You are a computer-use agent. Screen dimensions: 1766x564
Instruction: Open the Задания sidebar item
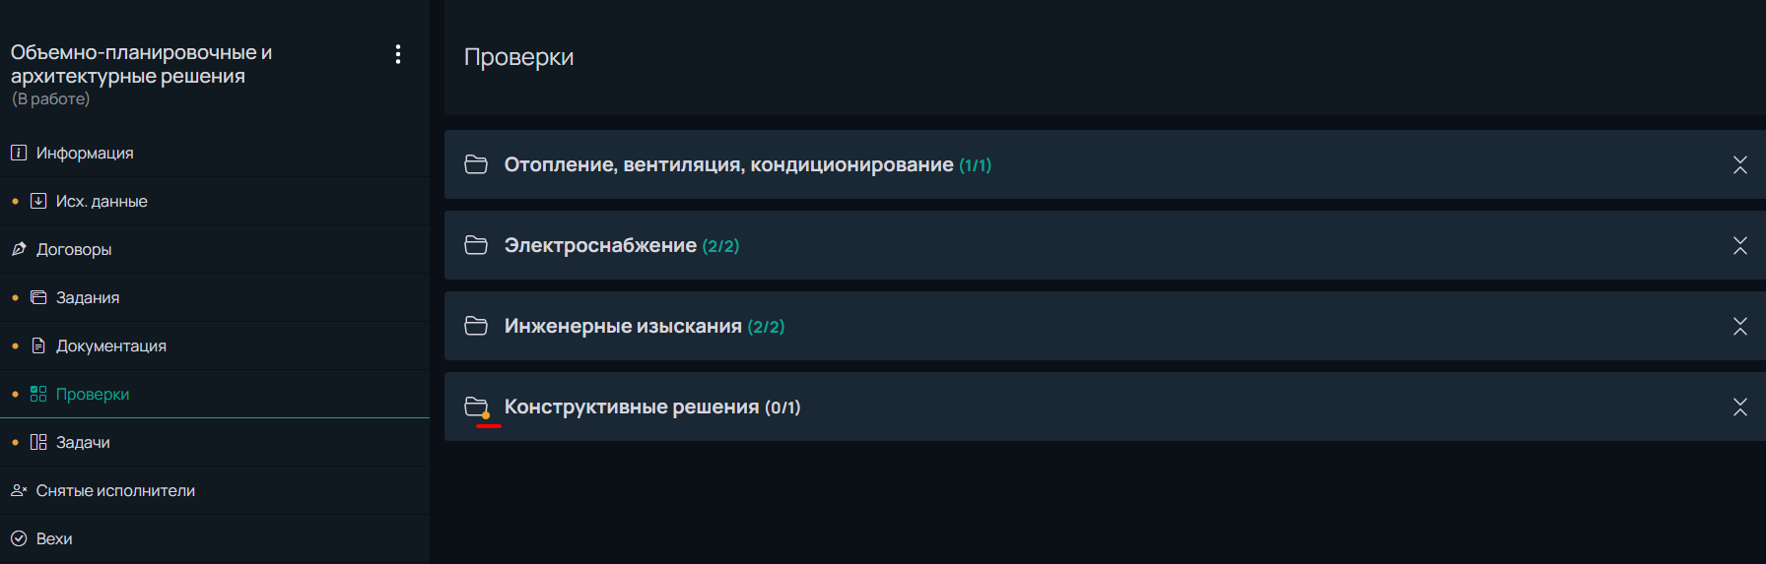[x=215, y=297]
